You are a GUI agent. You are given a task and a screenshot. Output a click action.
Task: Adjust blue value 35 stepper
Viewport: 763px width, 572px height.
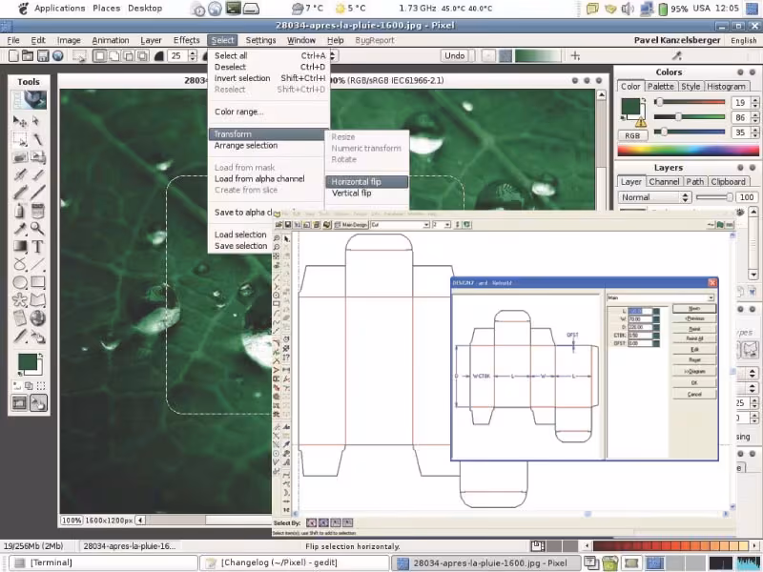pos(754,133)
